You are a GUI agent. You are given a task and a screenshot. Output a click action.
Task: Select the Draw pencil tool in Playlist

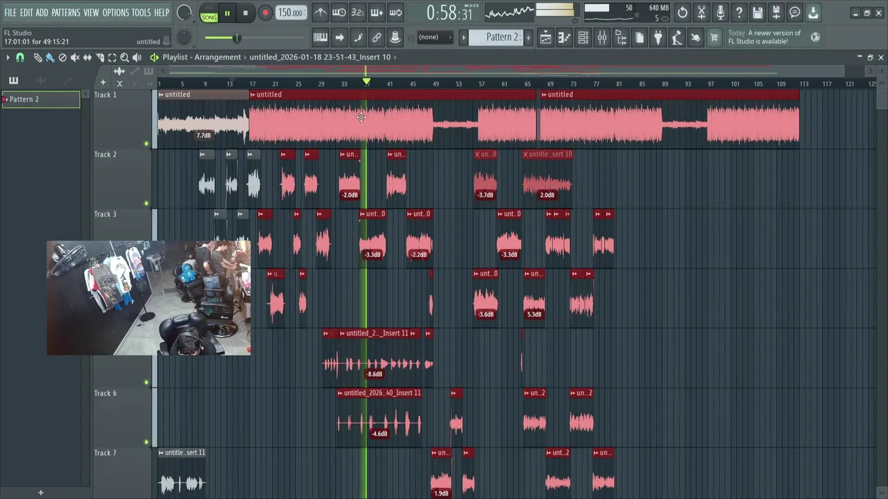tap(37, 58)
